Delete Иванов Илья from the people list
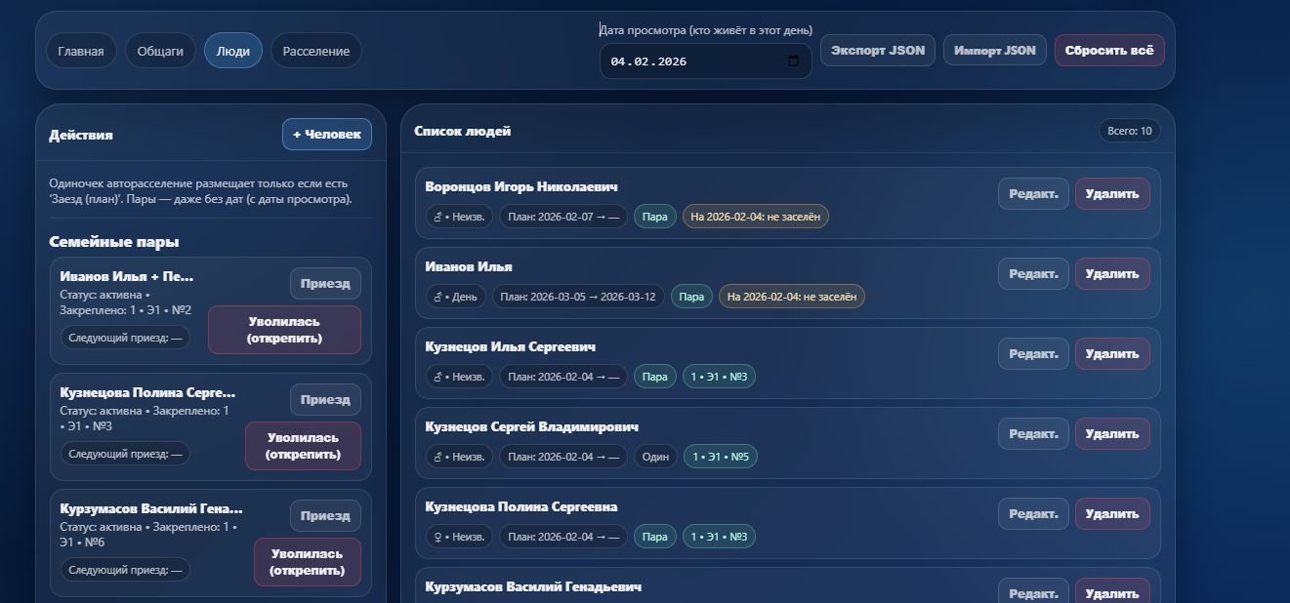Image resolution: width=1290 pixels, height=603 pixels. (x=1111, y=274)
